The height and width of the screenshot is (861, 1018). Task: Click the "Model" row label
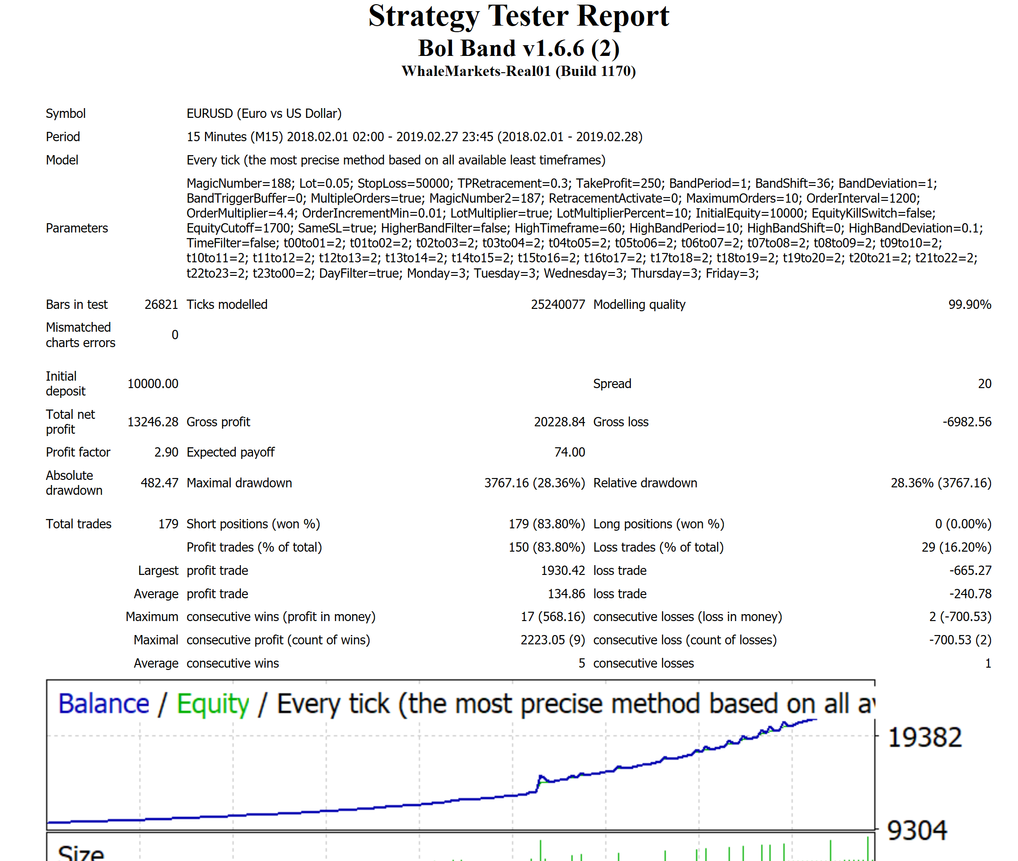pyautogui.click(x=62, y=160)
